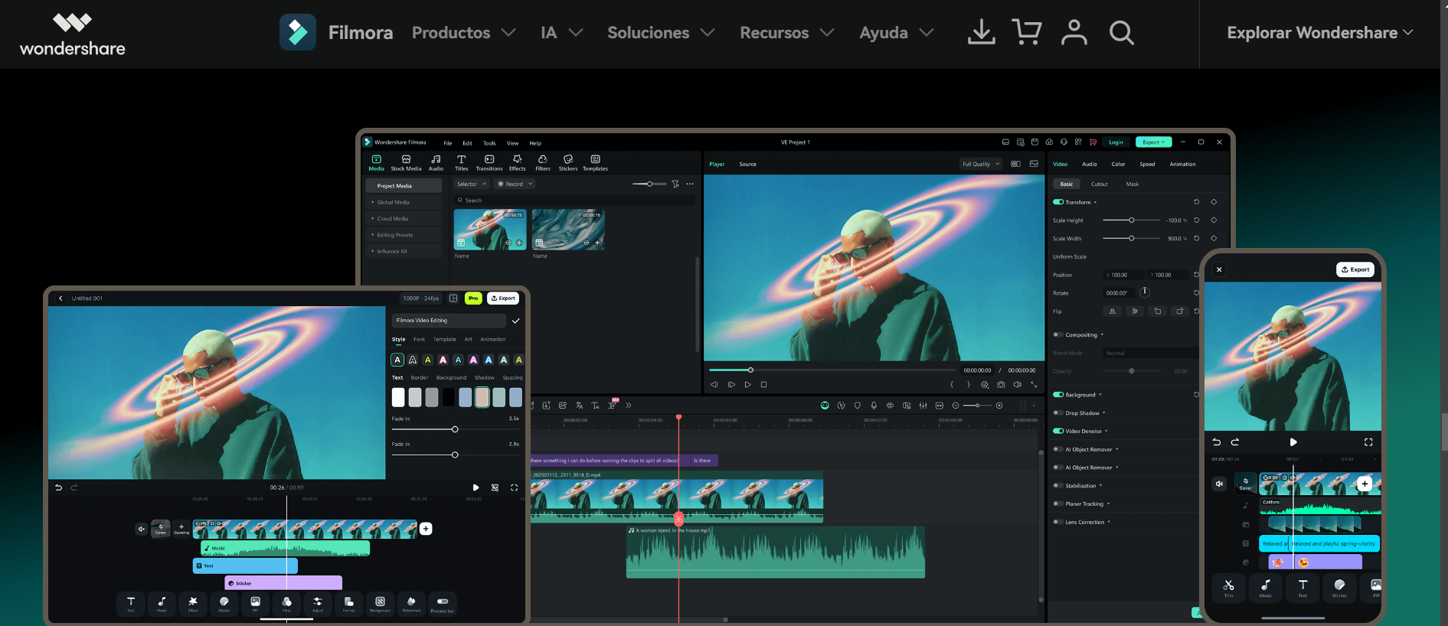Select the Adjust tool in tablet bottom toolbar
The image size is (1448, 626).
point(318,603)
